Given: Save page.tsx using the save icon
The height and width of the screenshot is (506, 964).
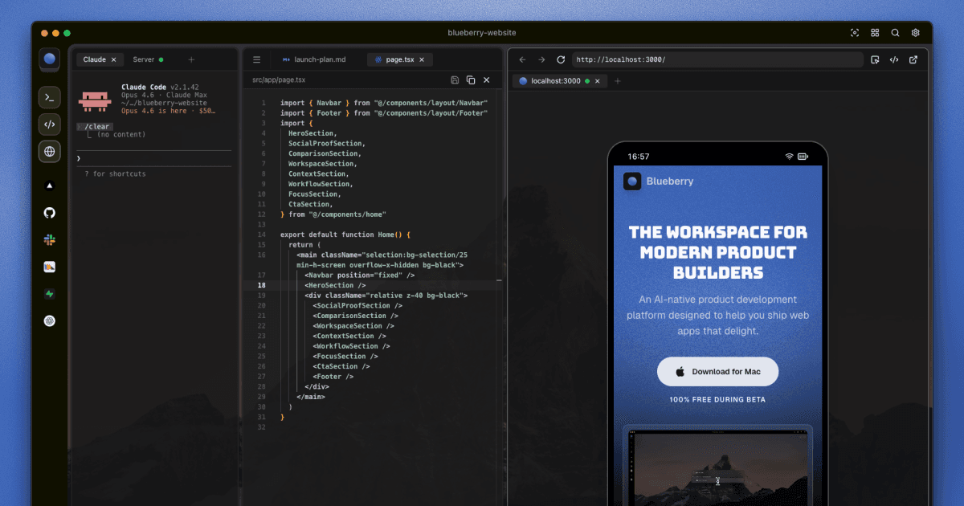Looking at the screenshot, I should click(x=455, y=80).
